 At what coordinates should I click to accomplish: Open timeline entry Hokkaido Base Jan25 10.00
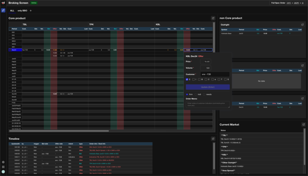[104, 154]
